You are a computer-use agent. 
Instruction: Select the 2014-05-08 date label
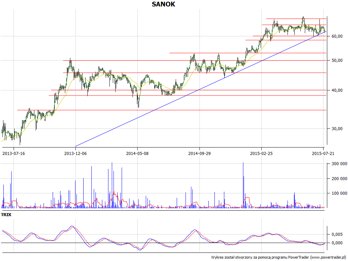(x=137, y=153)
